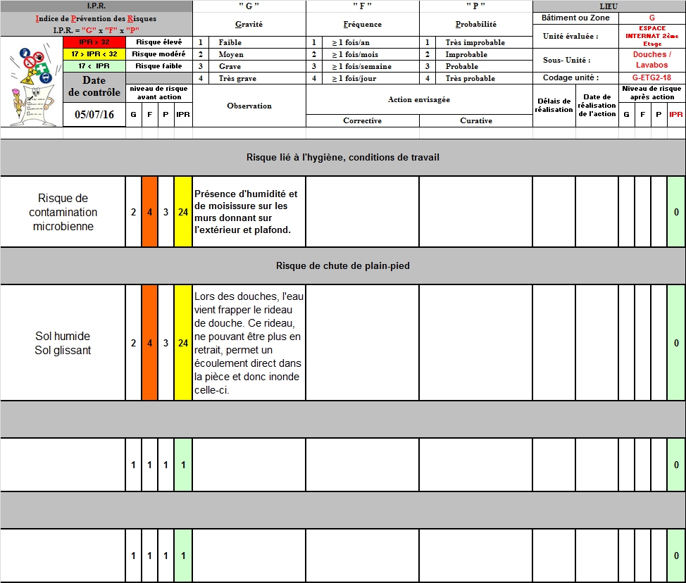Select the unit code cell G-ETG2-18
Image resolution: width=686 pixels, height=583 pixels.
[x=651, y=78]
